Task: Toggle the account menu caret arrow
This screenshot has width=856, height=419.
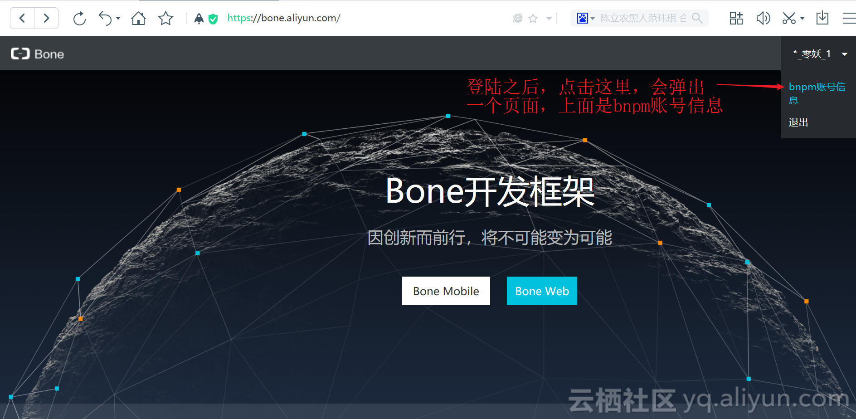Action: click(844, 54)
